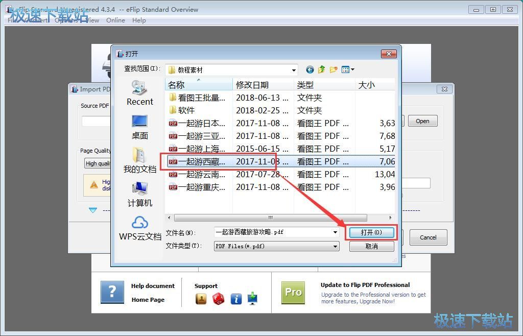The image size is (523, 336).
Task: Click Update to Flip PDF Professional heading
Action: [x=365, y=285]
